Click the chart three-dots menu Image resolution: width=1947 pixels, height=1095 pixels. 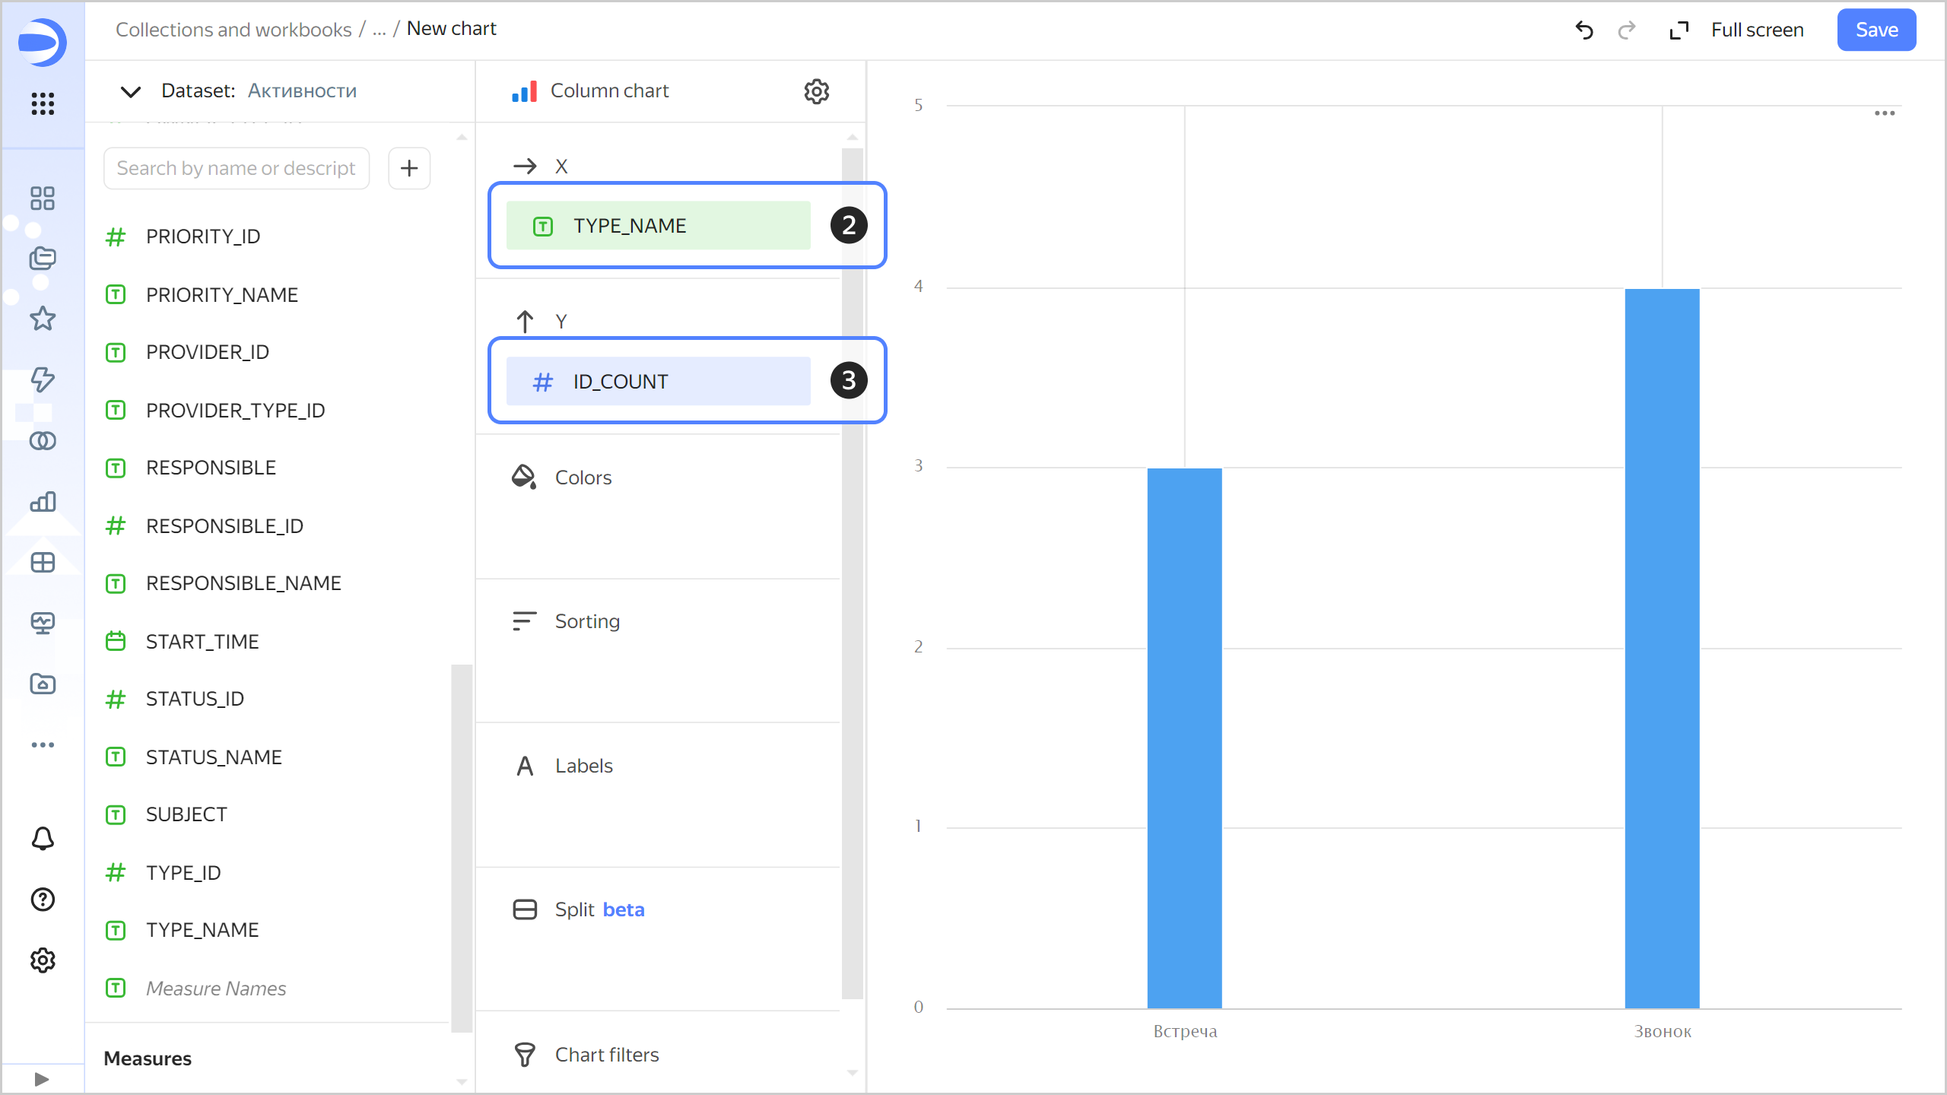pyautogui.click(x=1884, y=113)
